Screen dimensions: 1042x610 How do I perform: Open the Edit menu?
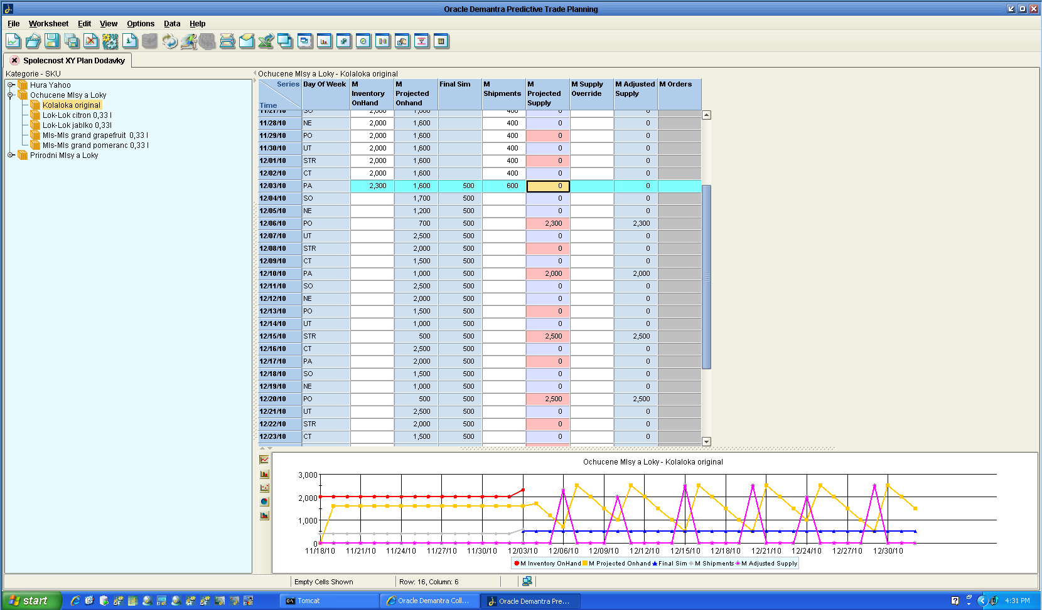click(84, 24)
